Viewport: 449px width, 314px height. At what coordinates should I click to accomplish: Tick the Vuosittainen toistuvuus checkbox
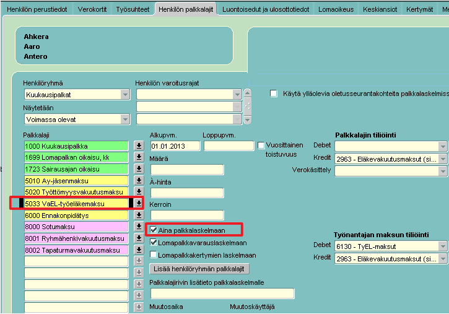pos(261,146)
